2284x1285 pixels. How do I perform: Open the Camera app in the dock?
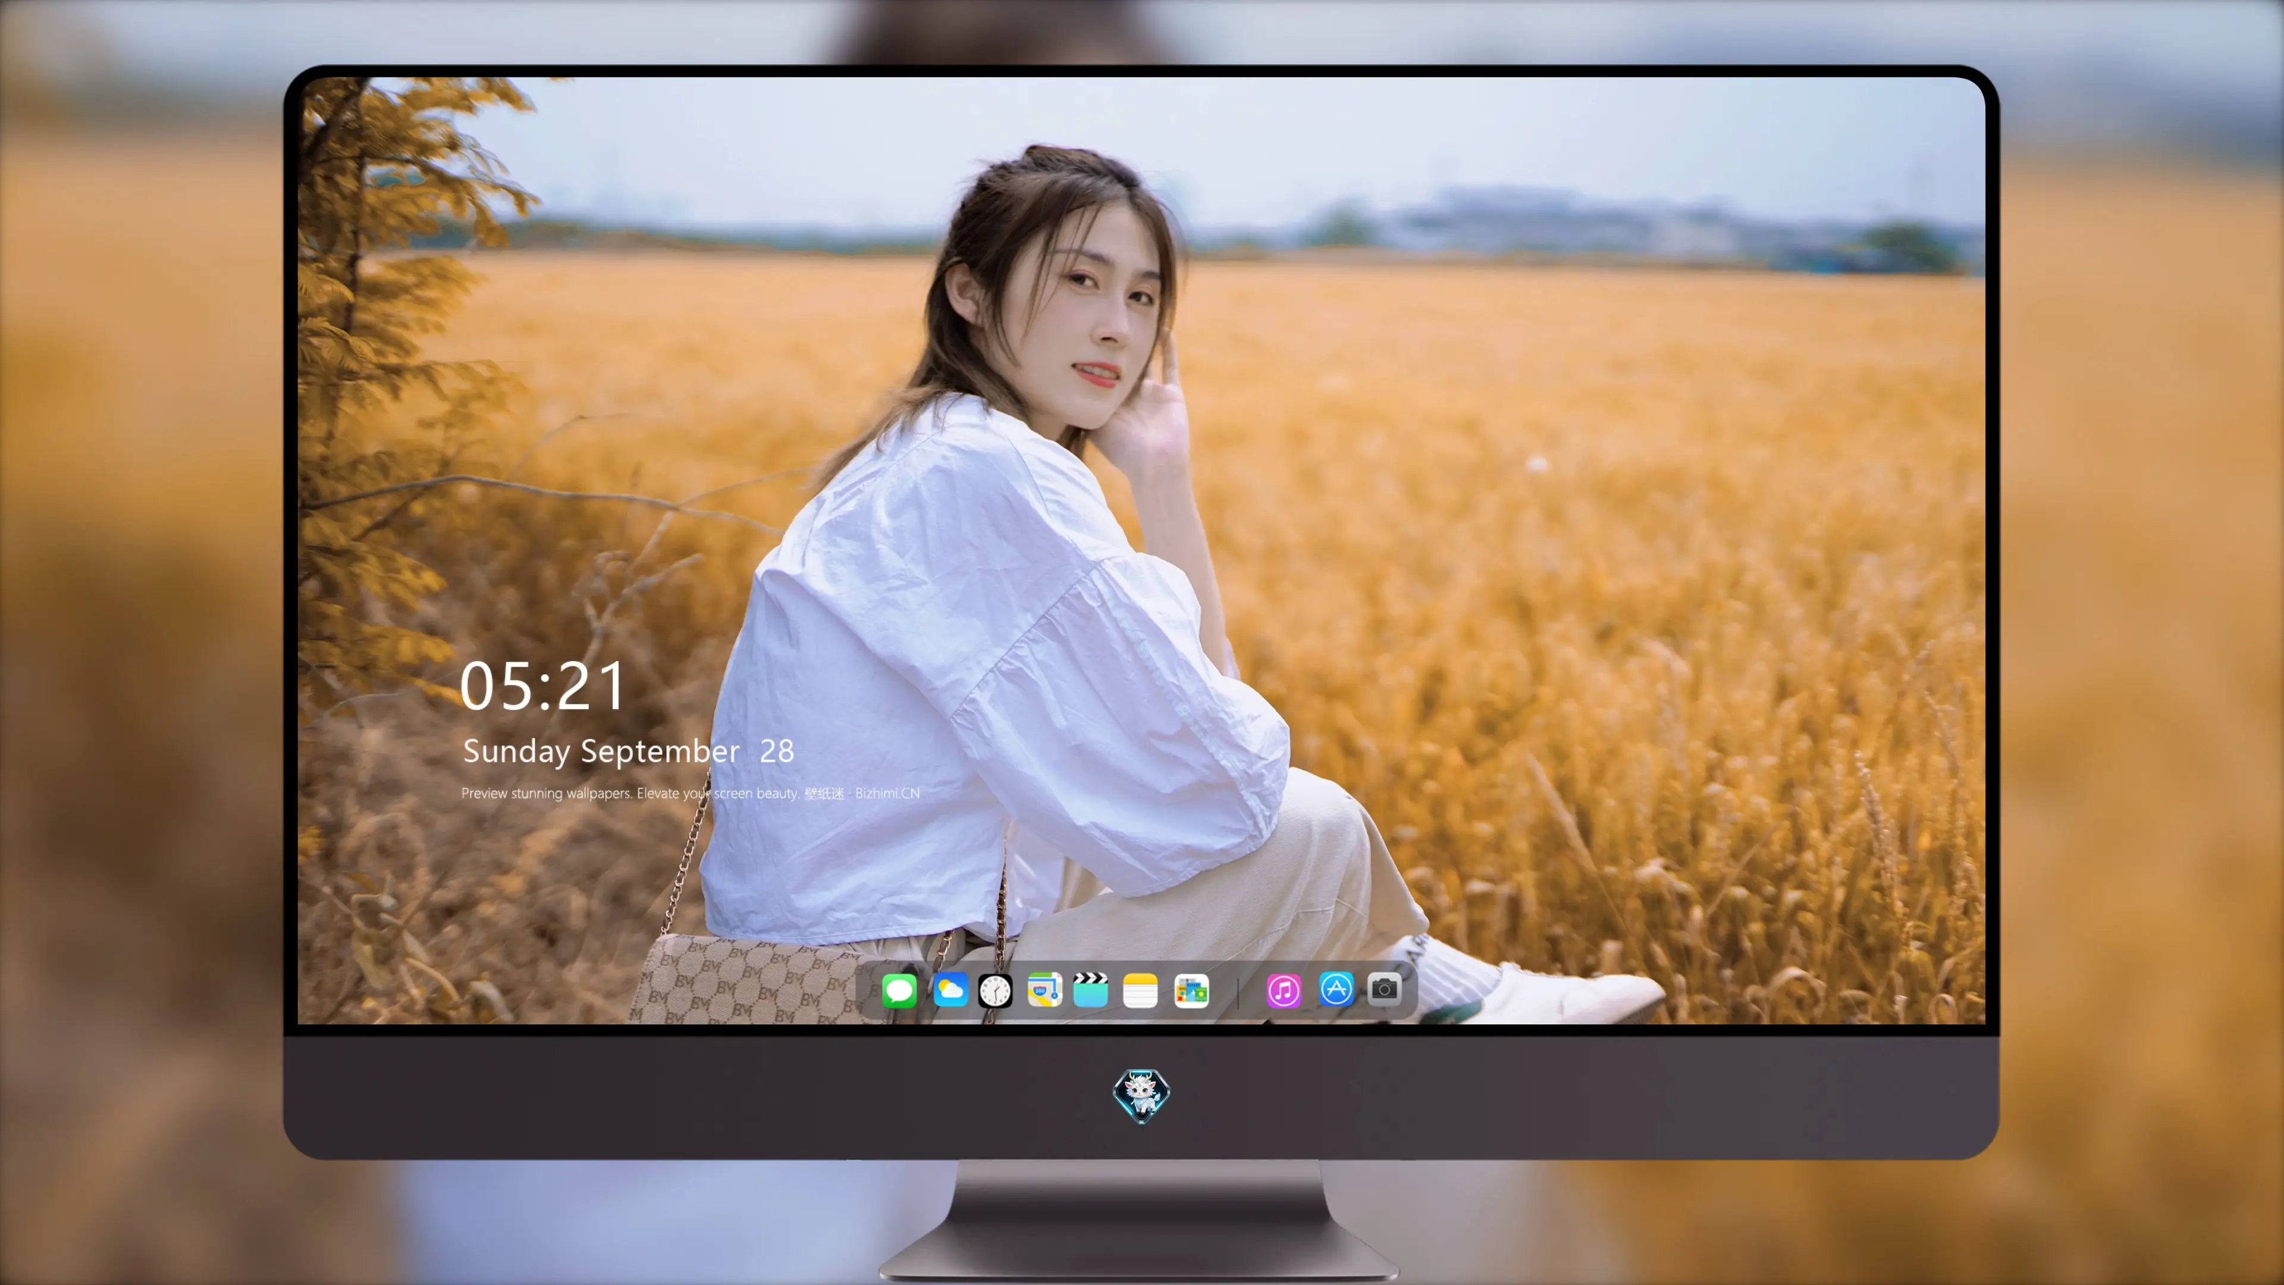[x=1384, y=989]
